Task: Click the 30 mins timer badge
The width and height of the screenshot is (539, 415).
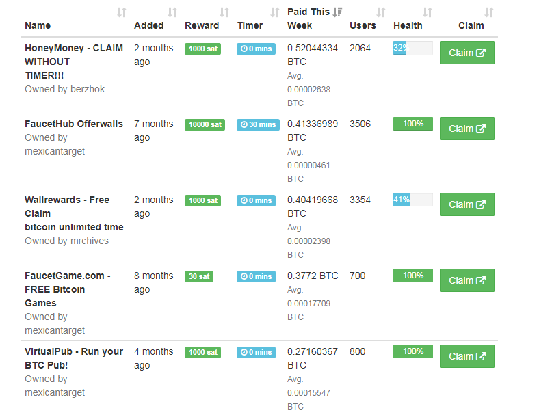Action: (258, 124)
